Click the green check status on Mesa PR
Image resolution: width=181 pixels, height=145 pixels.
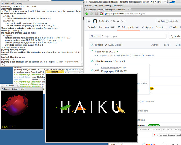coord(117,52)
